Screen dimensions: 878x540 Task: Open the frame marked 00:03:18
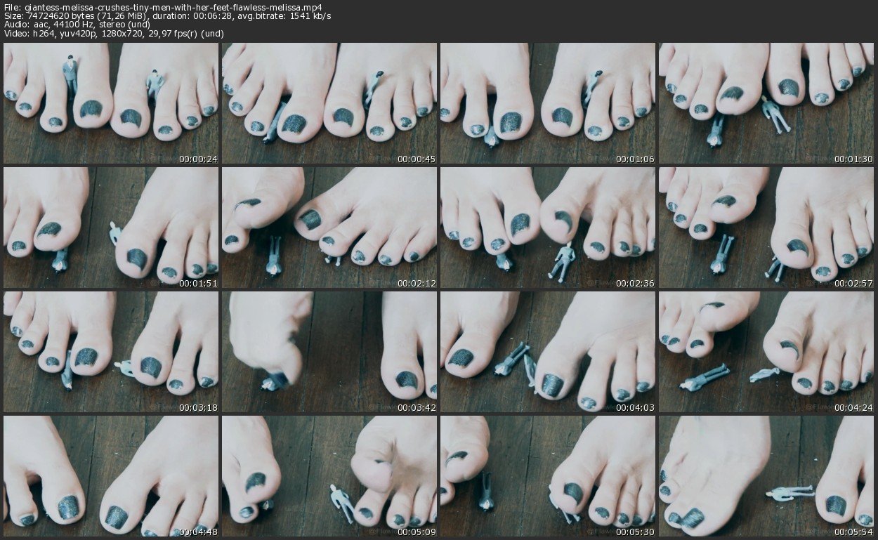tap(111, 352)
